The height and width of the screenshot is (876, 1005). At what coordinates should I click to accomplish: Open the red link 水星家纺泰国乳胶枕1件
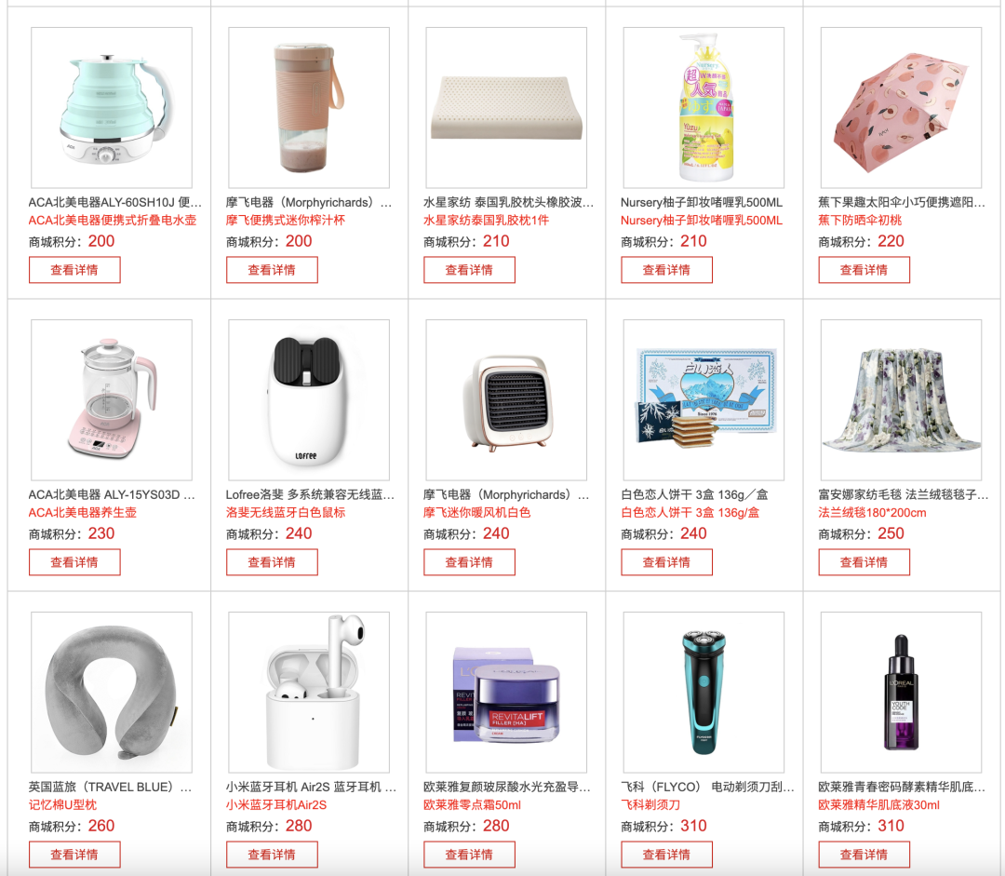tap(486, 221)
